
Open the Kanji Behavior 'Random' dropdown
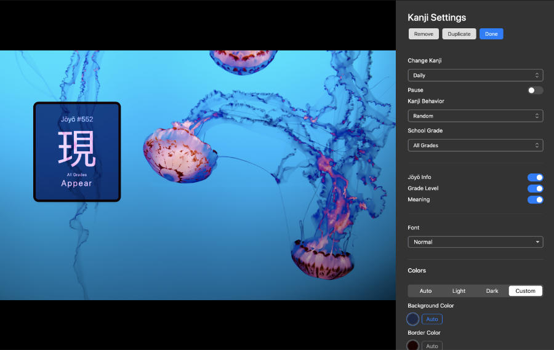(475, 116)
